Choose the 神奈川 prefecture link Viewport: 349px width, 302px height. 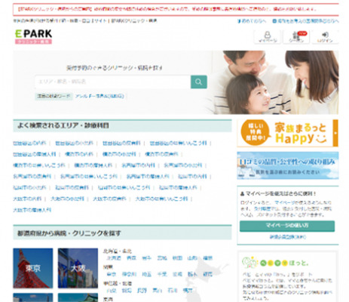[129, 274]
